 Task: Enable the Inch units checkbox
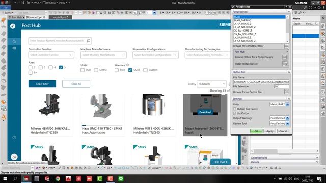(x=83, y=70)
